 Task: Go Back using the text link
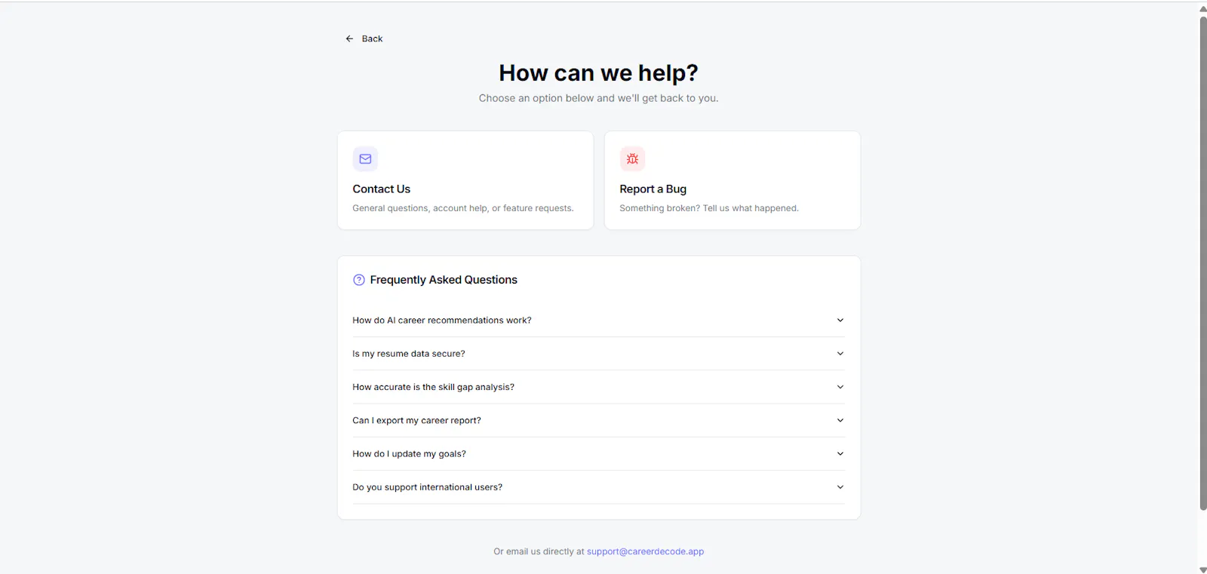[372, 38]
